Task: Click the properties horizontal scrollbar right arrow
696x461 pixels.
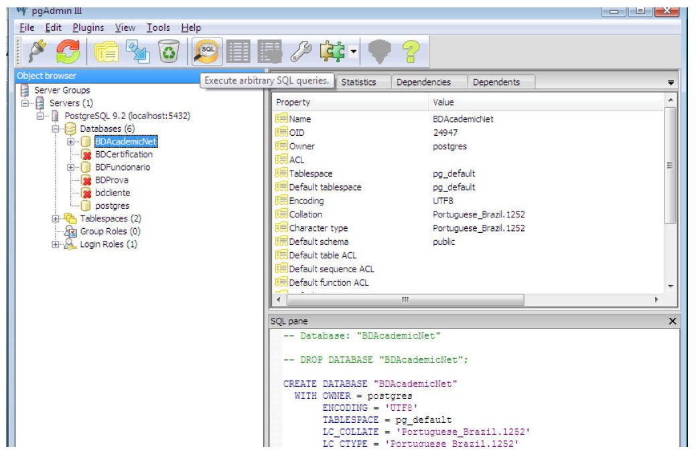Action: [656, 300]
